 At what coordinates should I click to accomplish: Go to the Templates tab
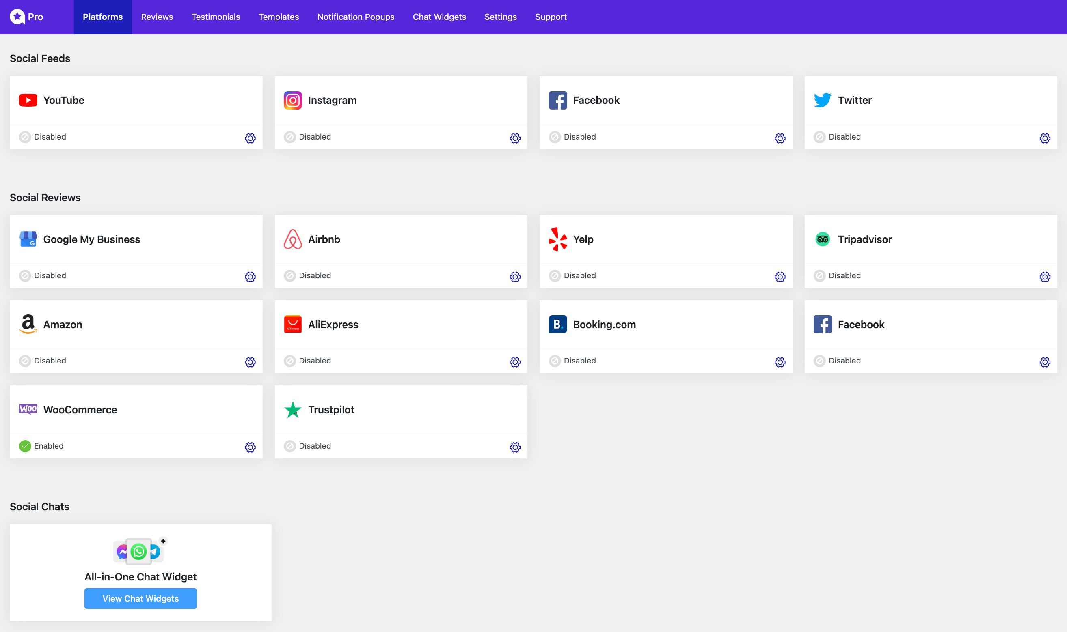tap(278, 17)
